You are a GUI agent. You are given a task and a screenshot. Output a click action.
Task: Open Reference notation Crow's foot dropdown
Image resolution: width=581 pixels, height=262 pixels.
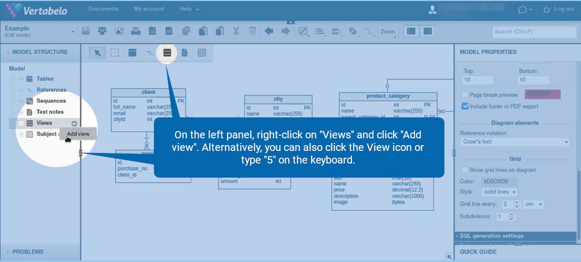[515, 141]
